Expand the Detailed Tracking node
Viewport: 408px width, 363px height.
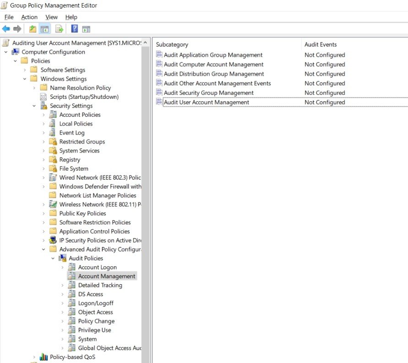62,285
